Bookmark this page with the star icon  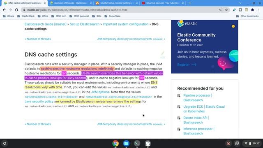[226, 10]
